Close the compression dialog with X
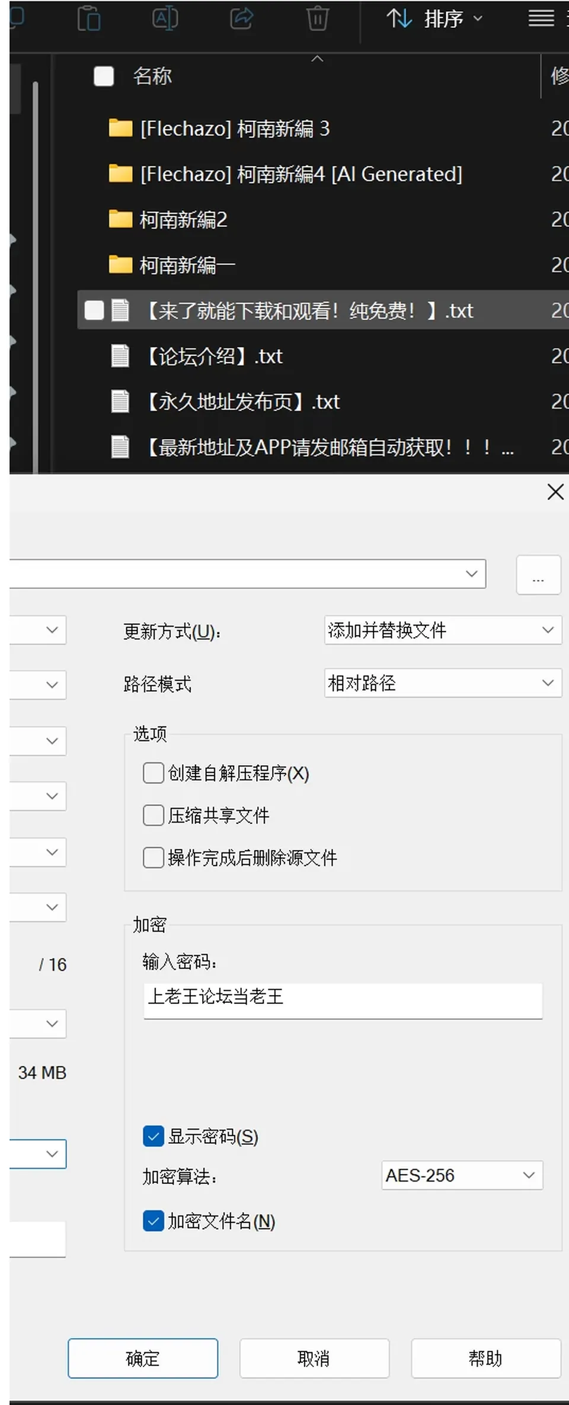569x1405 pixels. pyautogui.click(x=555, y=492)
